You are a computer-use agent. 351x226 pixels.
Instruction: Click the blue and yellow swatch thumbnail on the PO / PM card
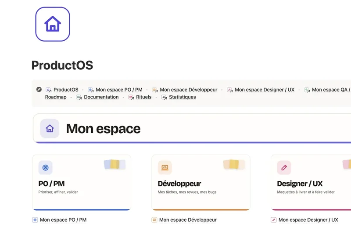point(115,164)
